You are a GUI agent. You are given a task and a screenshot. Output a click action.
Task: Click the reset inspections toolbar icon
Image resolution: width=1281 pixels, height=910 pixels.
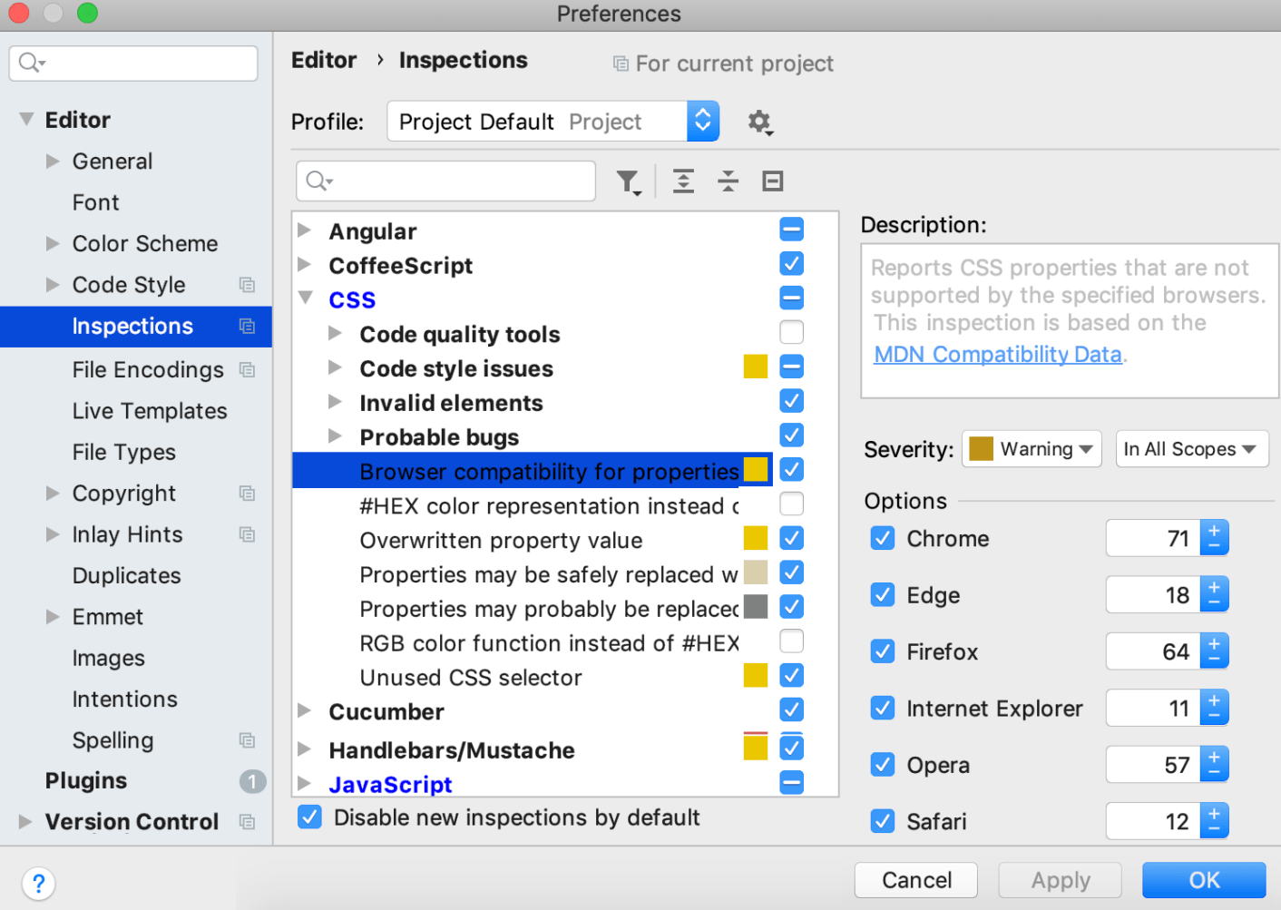(772, 181)
